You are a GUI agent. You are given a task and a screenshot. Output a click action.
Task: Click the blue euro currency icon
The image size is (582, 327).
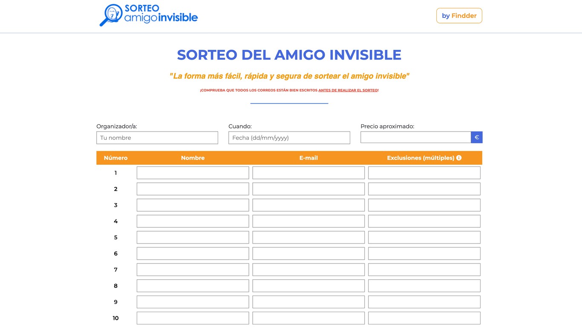pyautogui.click(x=476, y=137)
